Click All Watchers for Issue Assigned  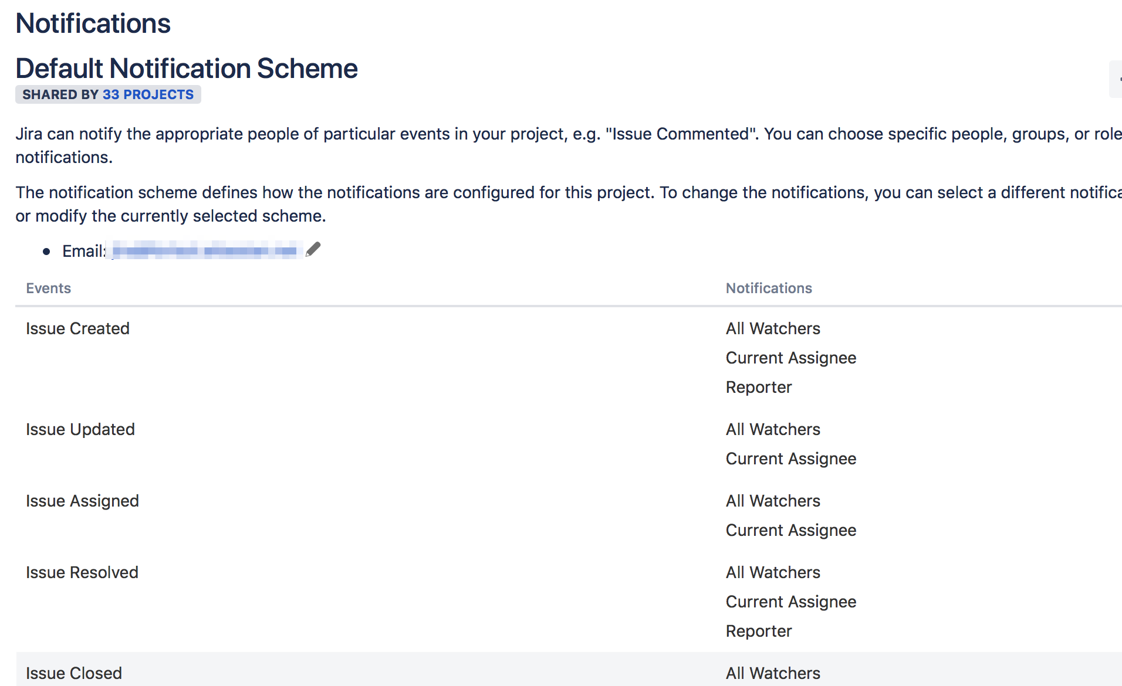coord(773,501)
